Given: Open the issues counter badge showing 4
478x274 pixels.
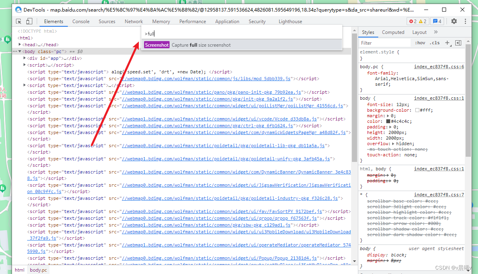Looking at the screenshot, I should pyautogui.click(x=437, y=21).
